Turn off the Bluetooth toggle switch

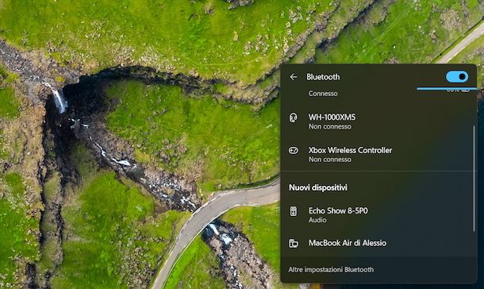(457, 76)
